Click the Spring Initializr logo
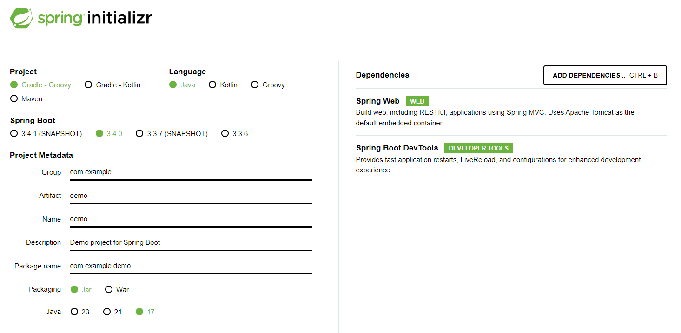The height and width of the screenshot is (333, 681). (x=81, y=19)
